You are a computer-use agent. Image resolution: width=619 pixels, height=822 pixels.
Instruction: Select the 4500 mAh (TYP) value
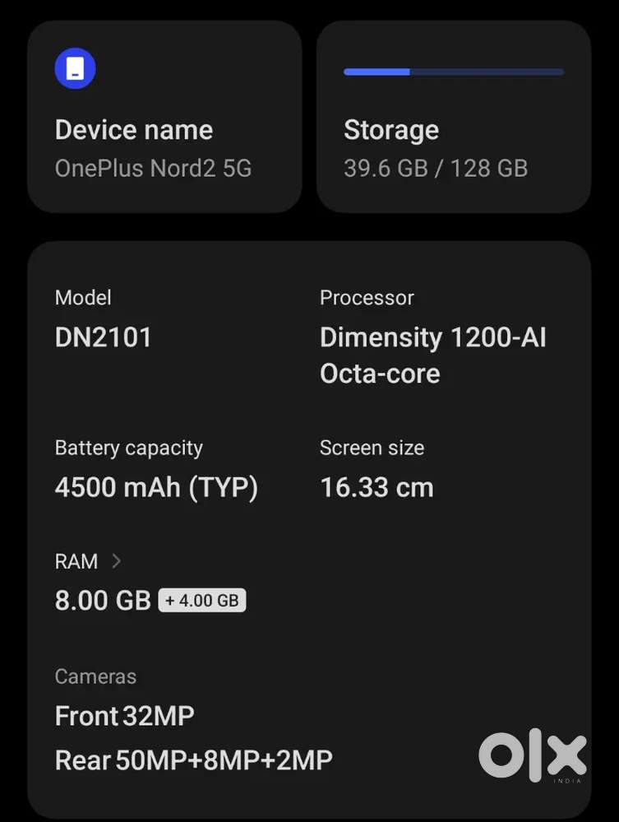pyautogui.click(x=156, y=488)
